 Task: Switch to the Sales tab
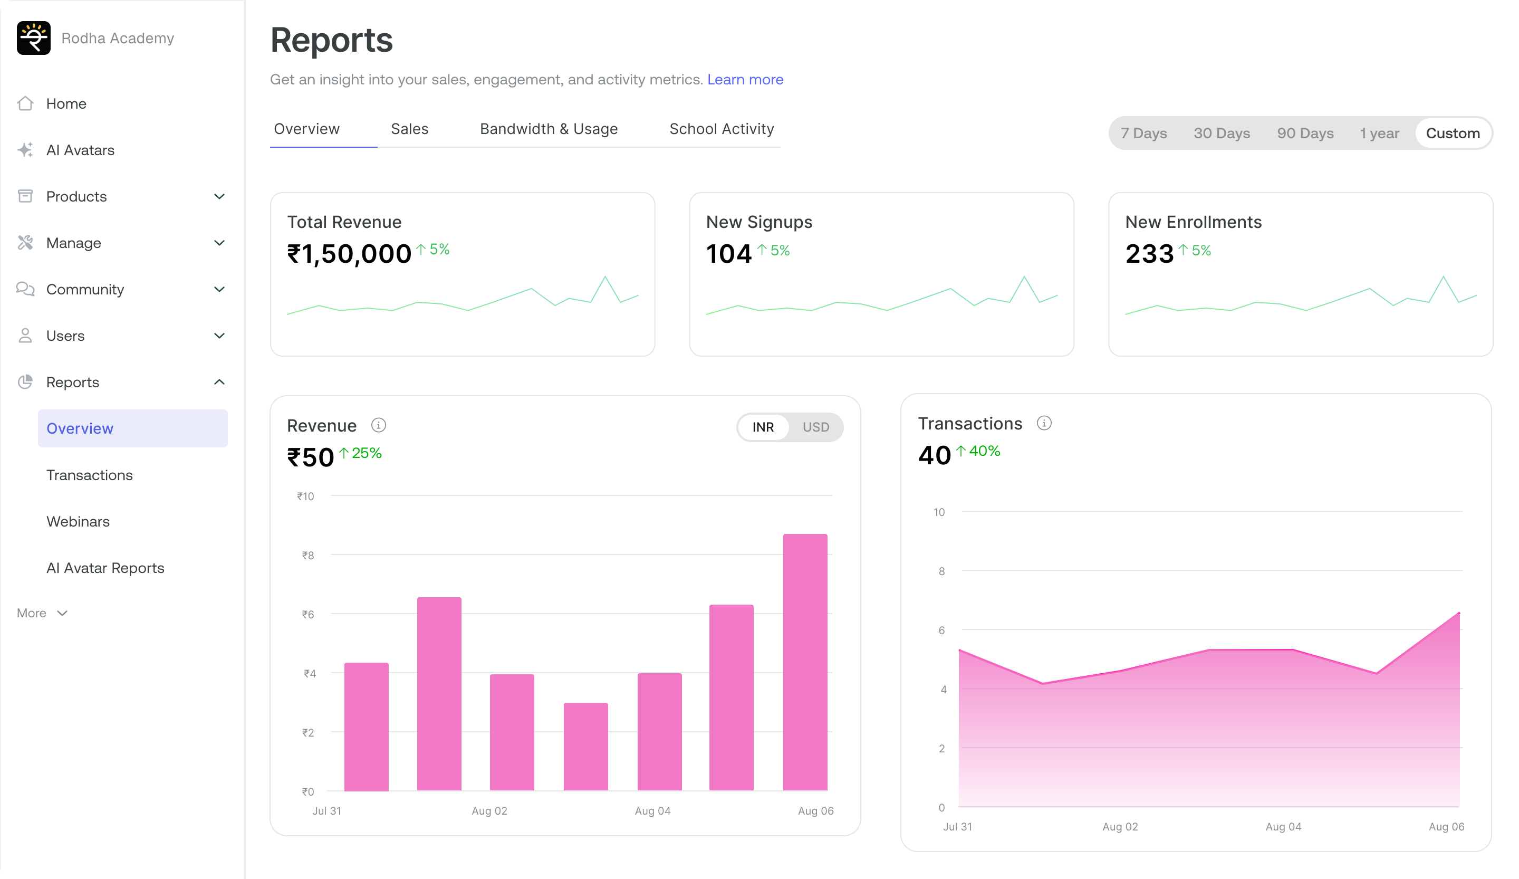tap(409, 129)
